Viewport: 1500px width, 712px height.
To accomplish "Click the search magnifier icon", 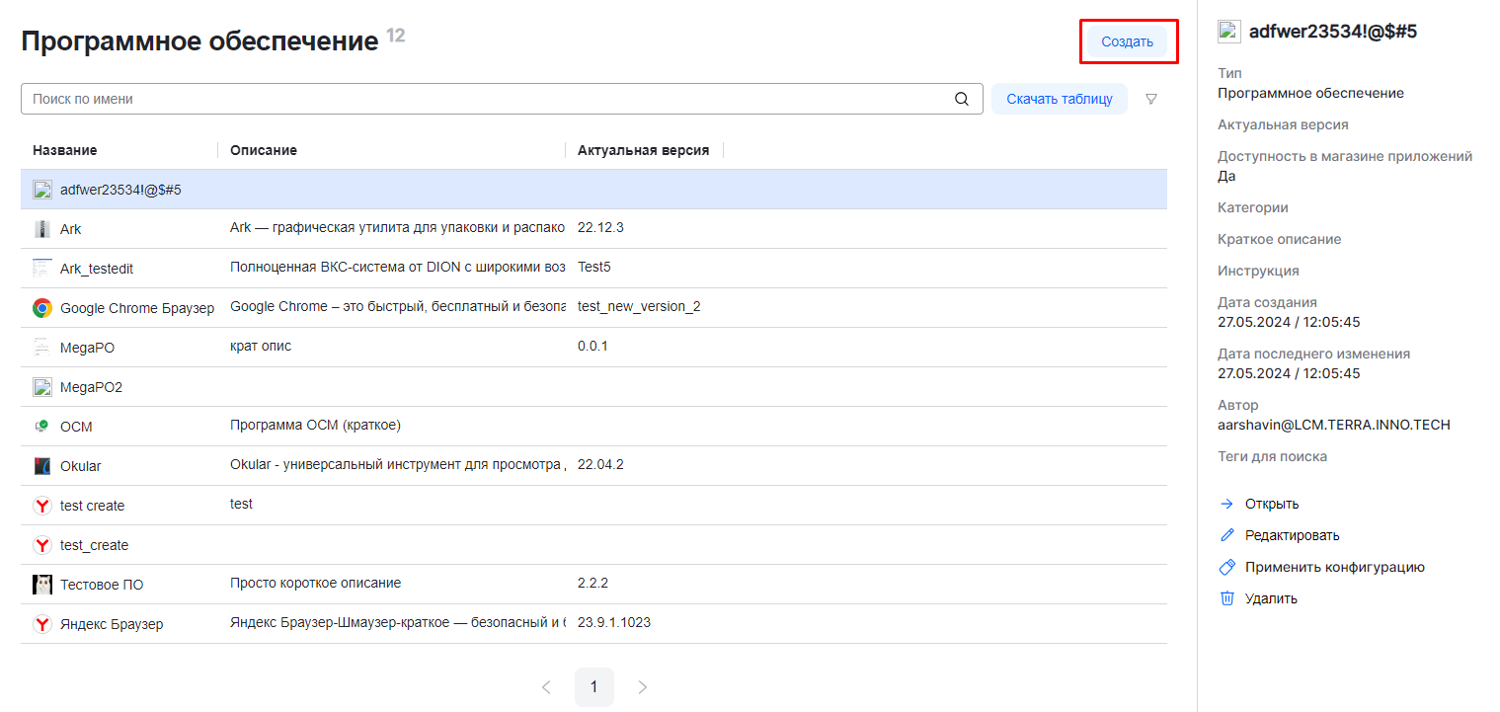I will (962, 99).
